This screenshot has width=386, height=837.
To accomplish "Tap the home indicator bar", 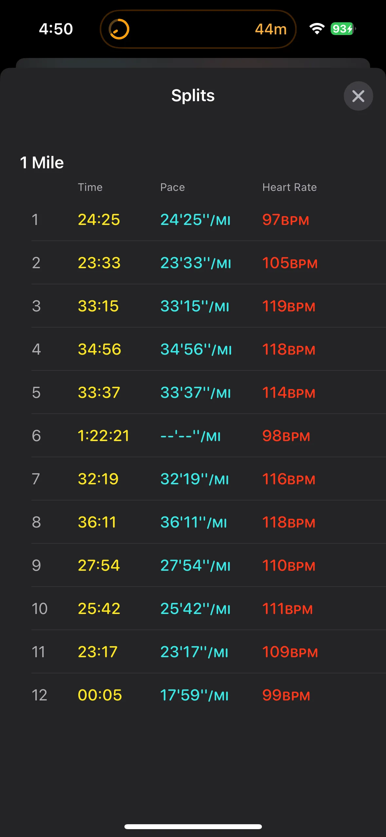I will click(x=193, y=827).
